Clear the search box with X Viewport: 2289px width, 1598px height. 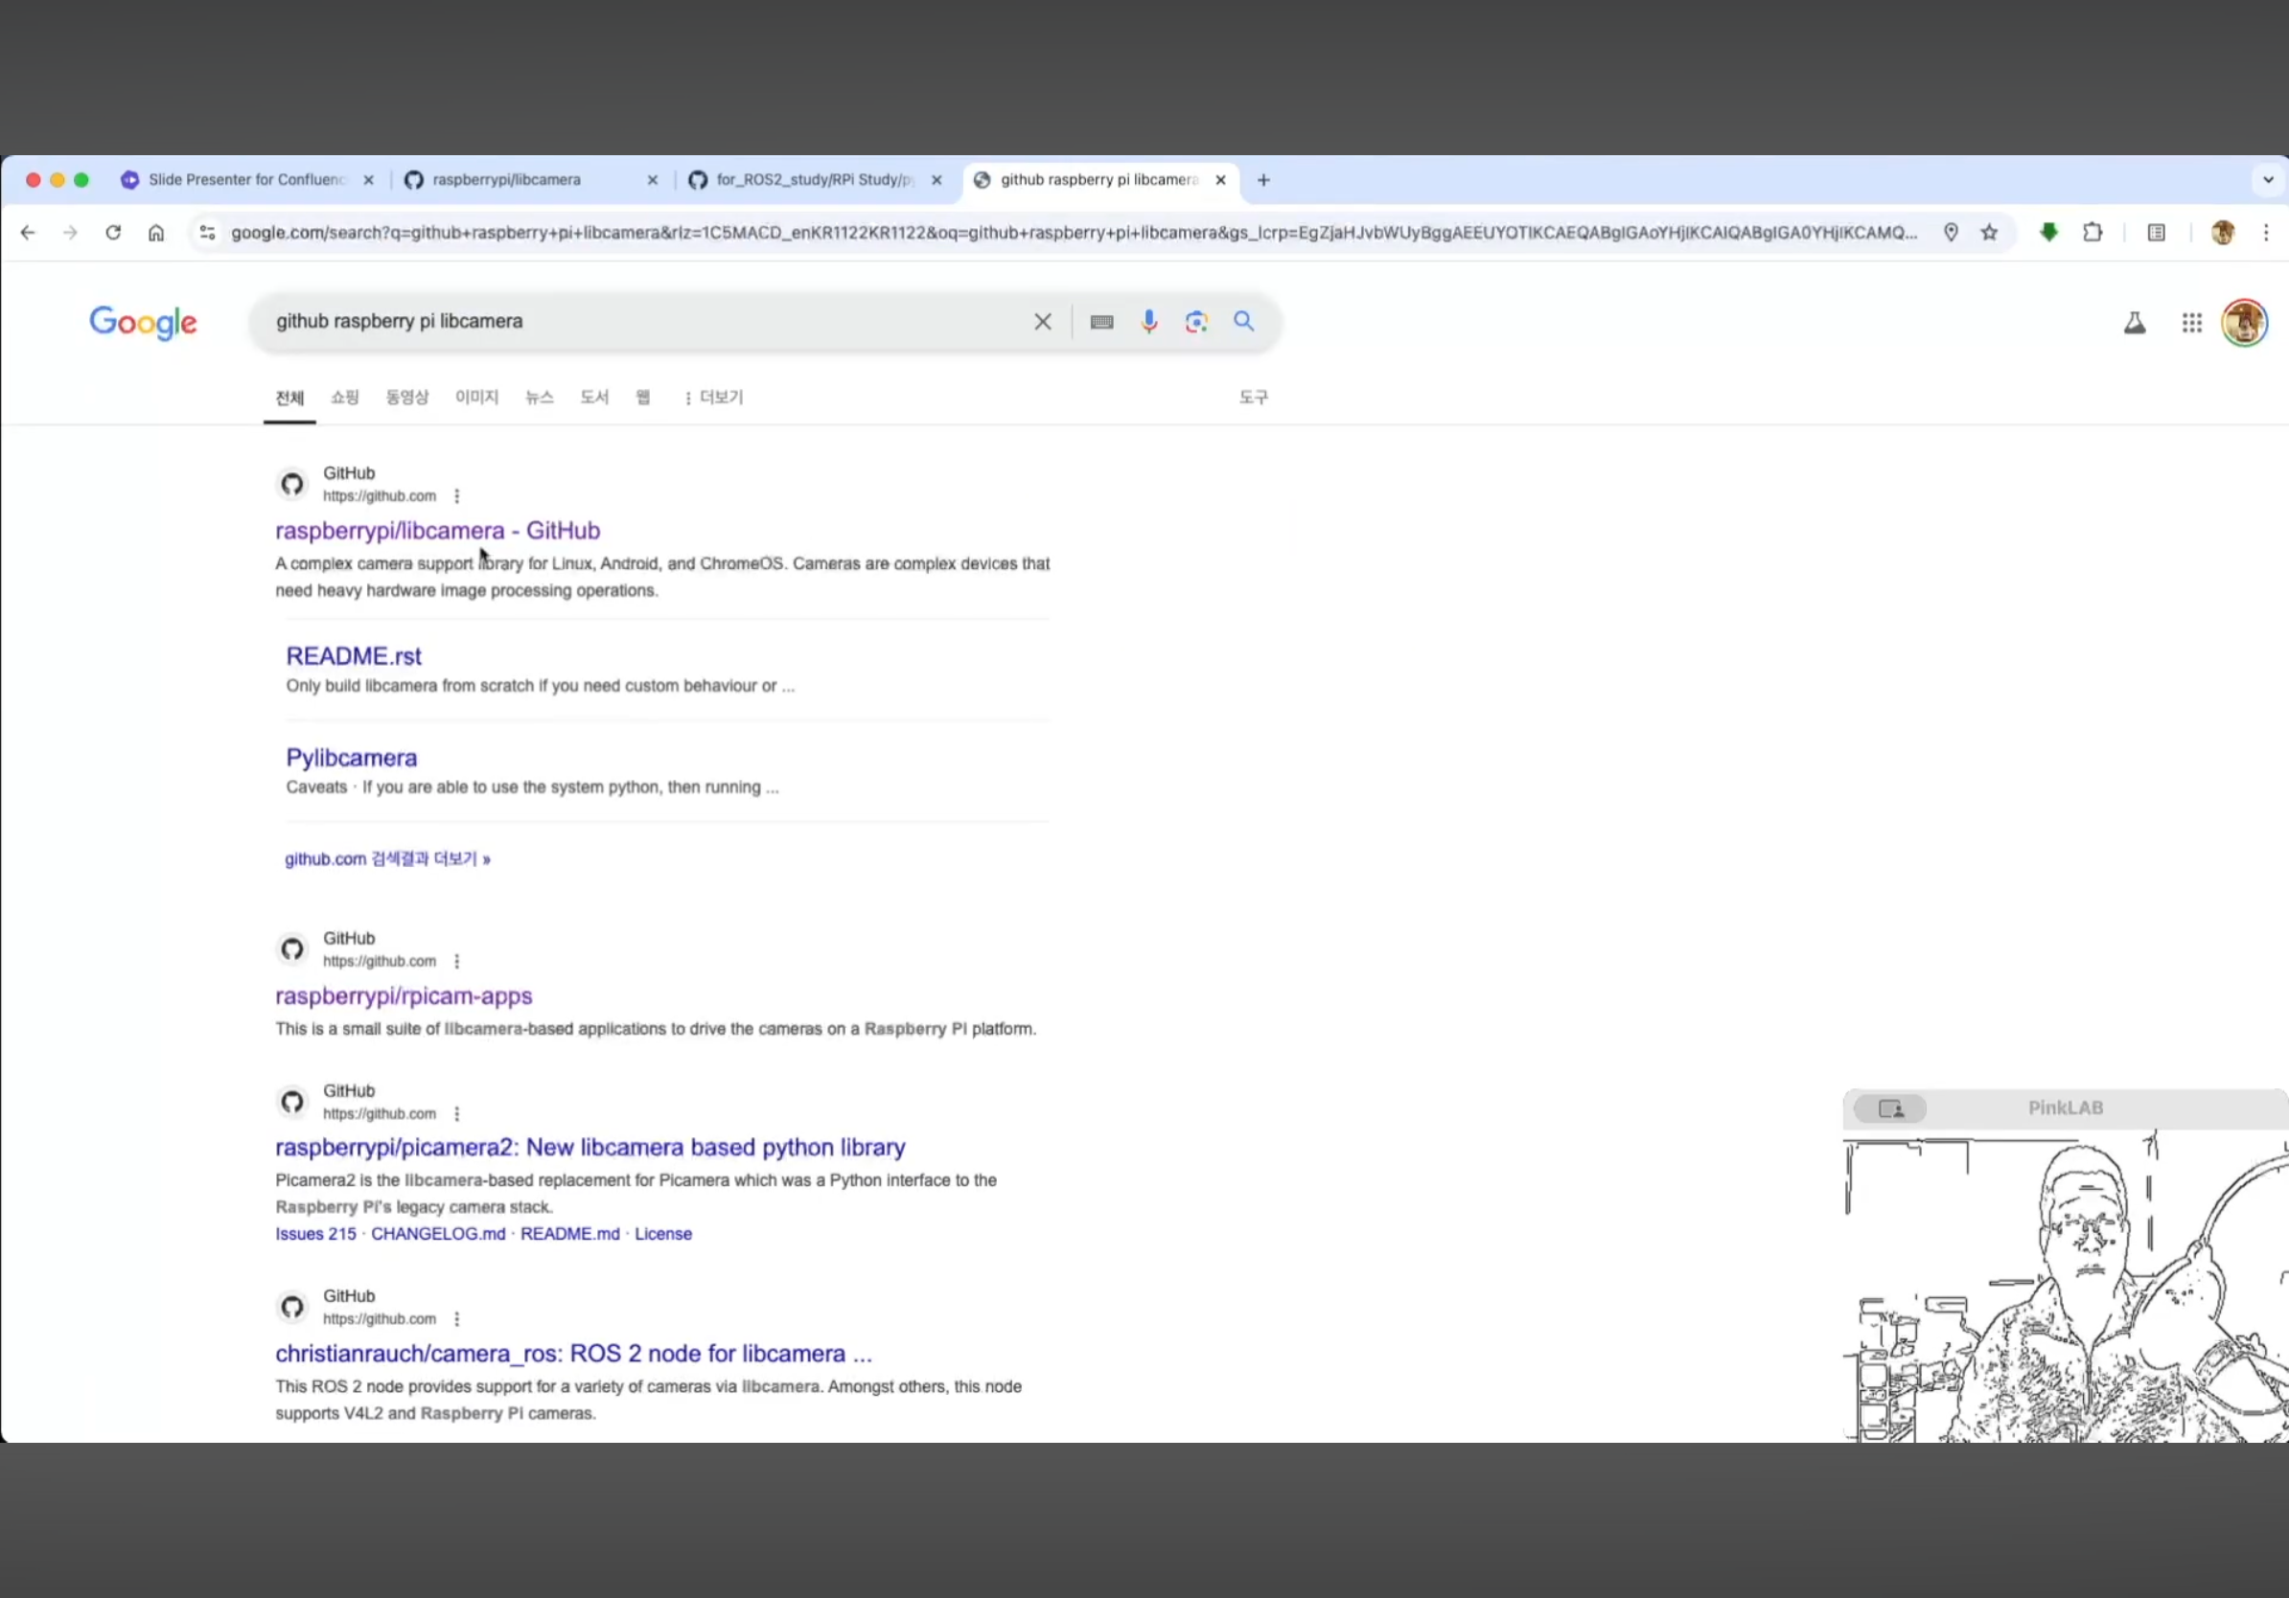(1042, 322)
